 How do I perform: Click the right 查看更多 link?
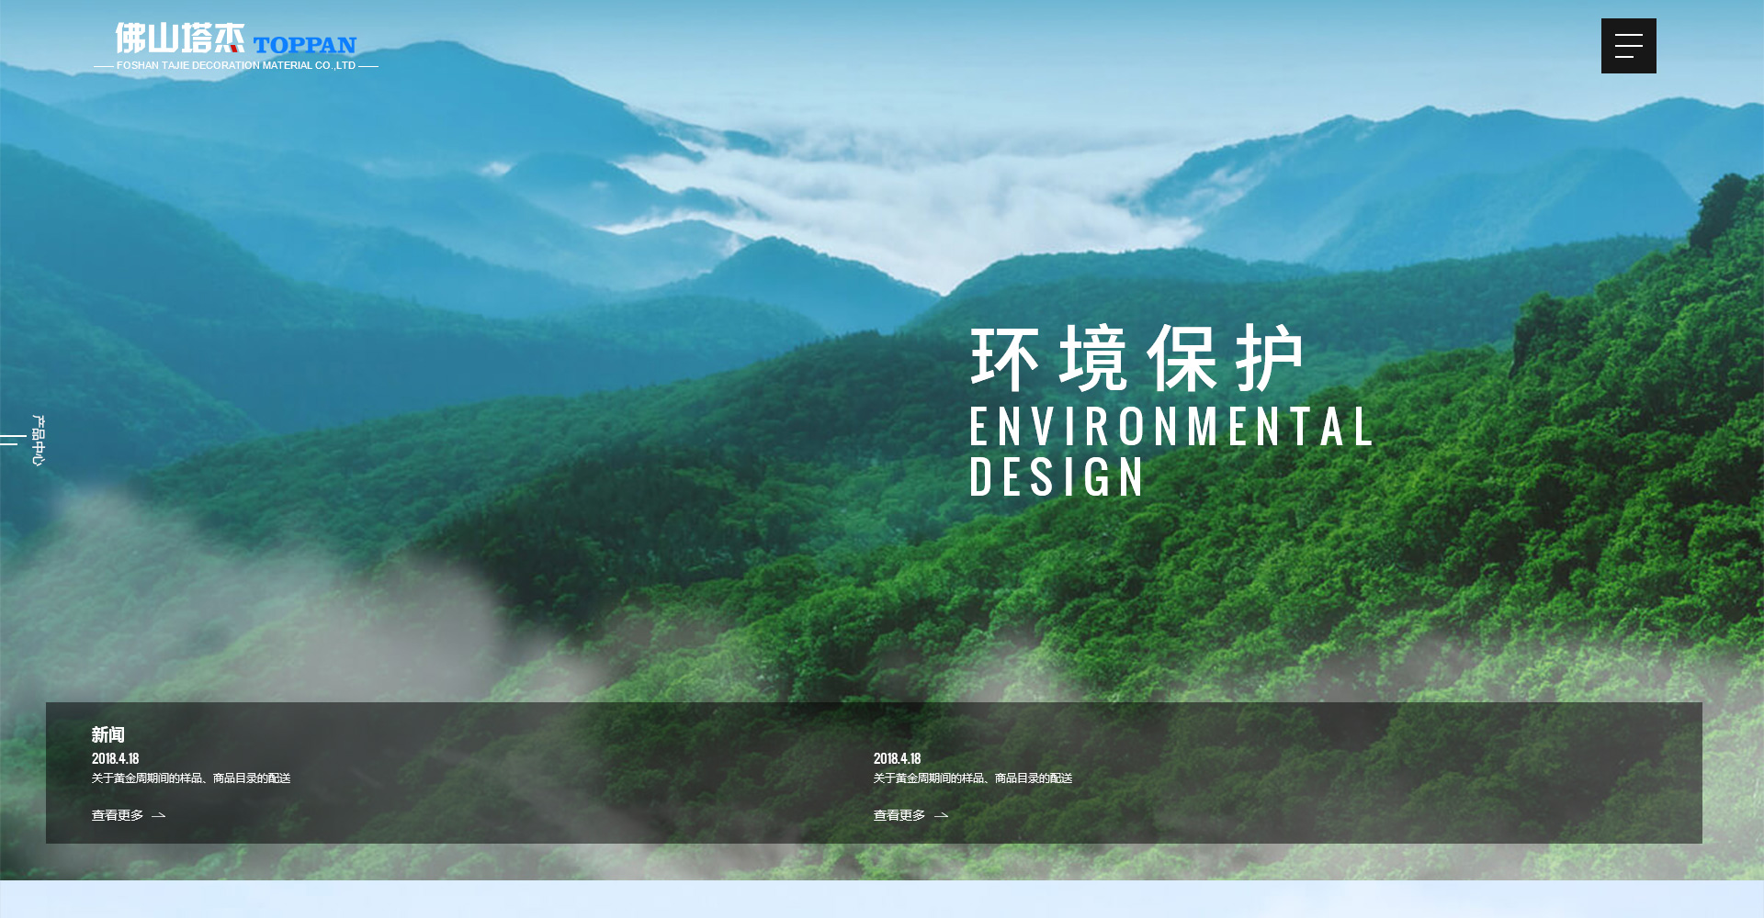point(899,815)
